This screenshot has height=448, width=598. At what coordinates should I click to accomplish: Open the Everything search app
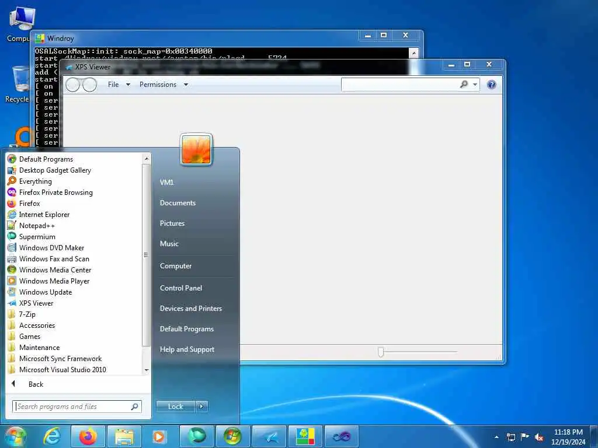[29, 181]
